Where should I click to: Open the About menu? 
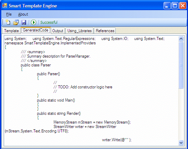click(23, 14)
